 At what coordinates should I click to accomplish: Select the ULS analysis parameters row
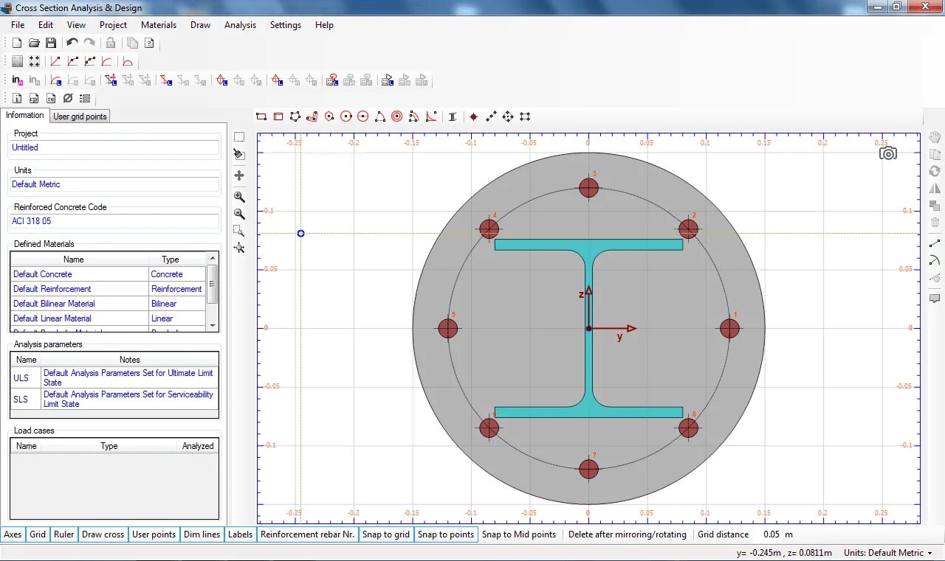pyautogui.click(x=114, y=377)
